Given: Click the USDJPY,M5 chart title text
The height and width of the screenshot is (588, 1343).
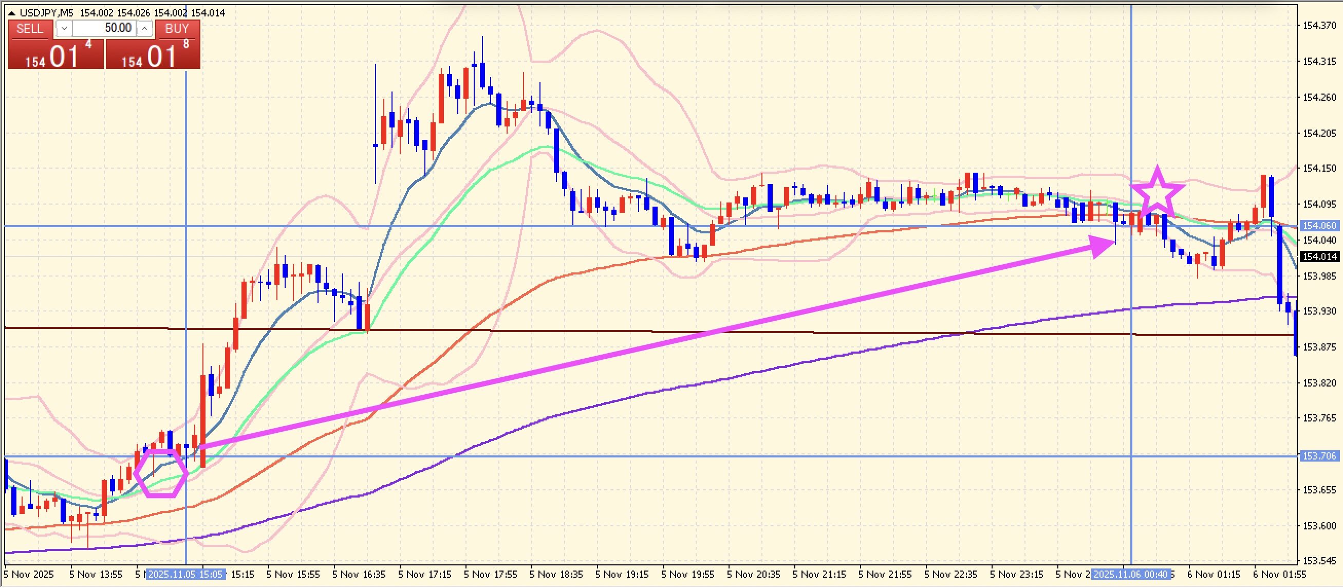Looking at the screenshot, I should tap(46, 13).
